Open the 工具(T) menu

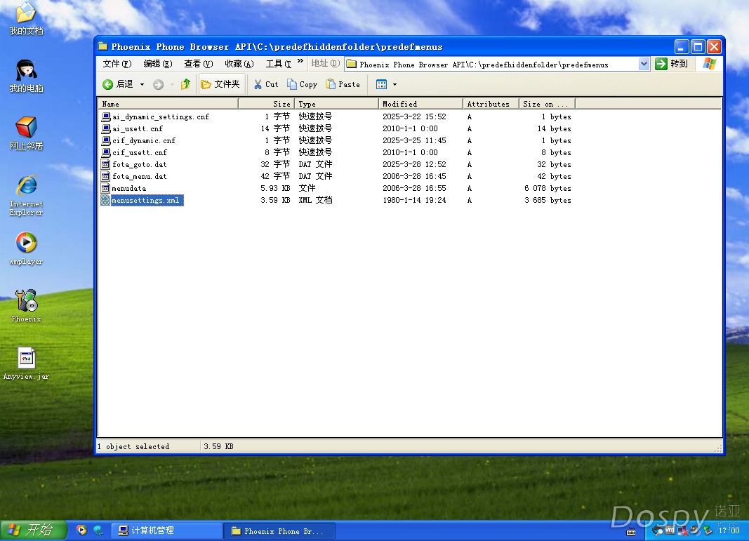tap(279, 64)
